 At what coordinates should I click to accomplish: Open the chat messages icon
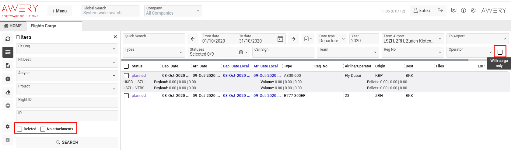tap(454, 10)
